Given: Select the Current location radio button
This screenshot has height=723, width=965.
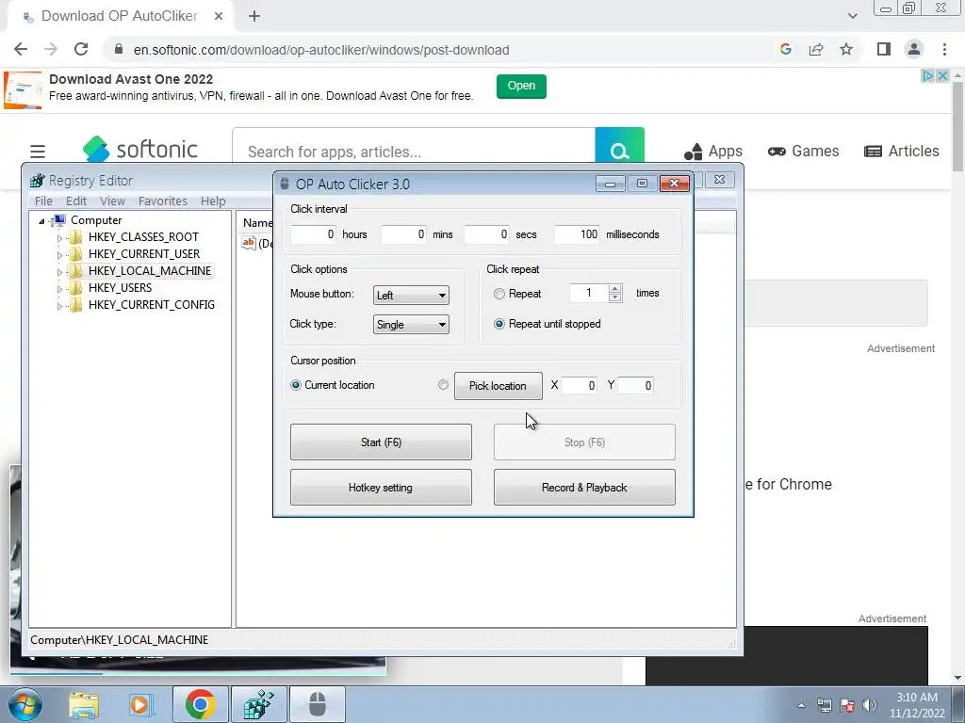Looking at the screenshot, I should [296, 385].
